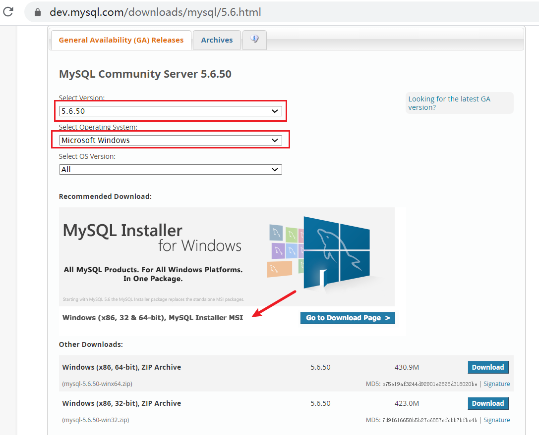Download the 64-bit ZIP Archive
Image resolution: width=539 pixels, height=435 pixels.
point(488,367)
